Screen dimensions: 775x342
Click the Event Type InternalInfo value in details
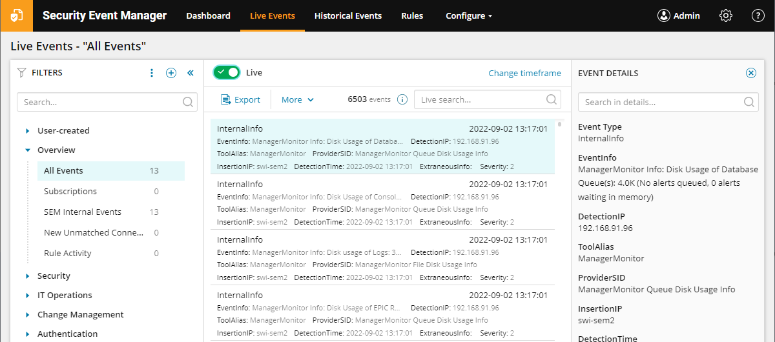point(601,138)
